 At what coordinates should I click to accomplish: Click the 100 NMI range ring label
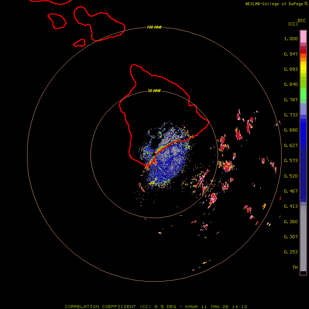pyautogui.click(x=154, y=27)
